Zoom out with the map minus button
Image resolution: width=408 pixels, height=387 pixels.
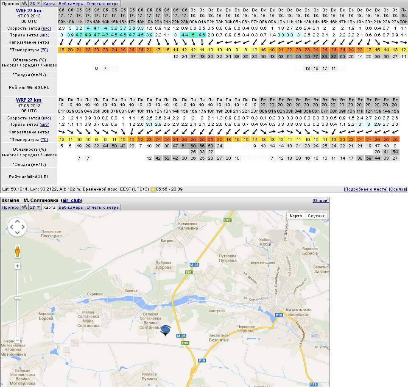point(17,340)
